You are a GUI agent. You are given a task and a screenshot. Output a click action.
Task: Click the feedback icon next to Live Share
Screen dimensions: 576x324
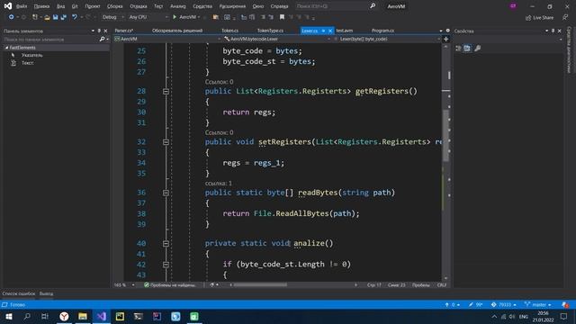pos(565,17)
